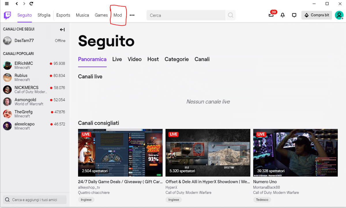Click the Compra bit button

[317, 15]
